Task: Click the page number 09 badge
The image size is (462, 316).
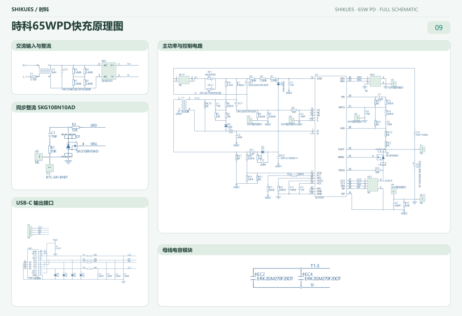Action: click(x=439, y=27)
